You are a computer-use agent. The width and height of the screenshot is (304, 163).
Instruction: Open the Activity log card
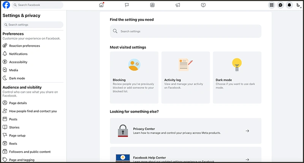pyautogui.click(x=185, y=77)
